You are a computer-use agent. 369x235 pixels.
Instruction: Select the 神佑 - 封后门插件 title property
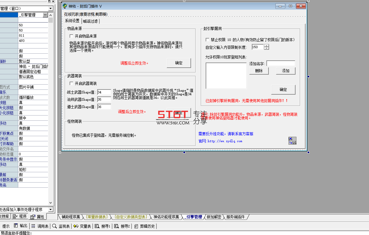click(x=33, y=66)
